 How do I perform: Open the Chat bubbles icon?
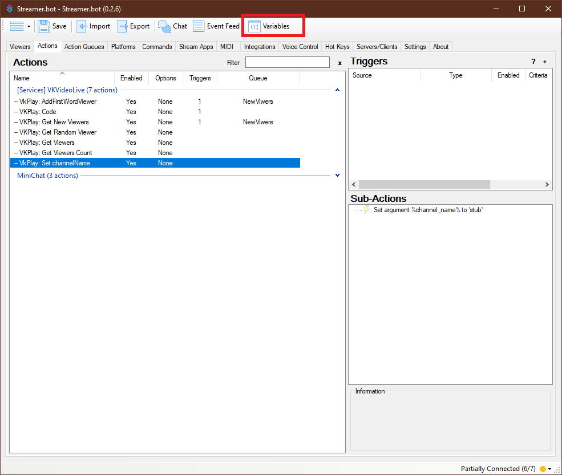(x=164, y=26)
